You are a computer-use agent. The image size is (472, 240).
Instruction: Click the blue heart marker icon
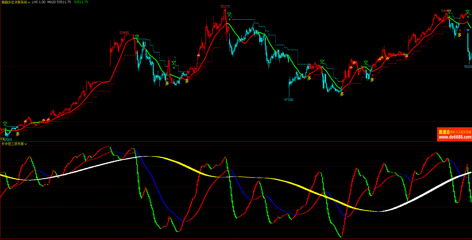tap(468, 30)
